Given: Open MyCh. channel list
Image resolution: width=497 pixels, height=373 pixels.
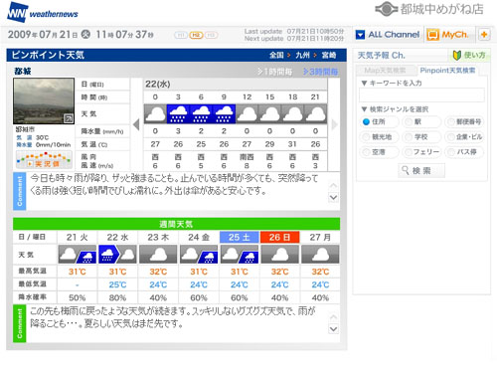Looking at the screenshot, I should click(448, 35).
